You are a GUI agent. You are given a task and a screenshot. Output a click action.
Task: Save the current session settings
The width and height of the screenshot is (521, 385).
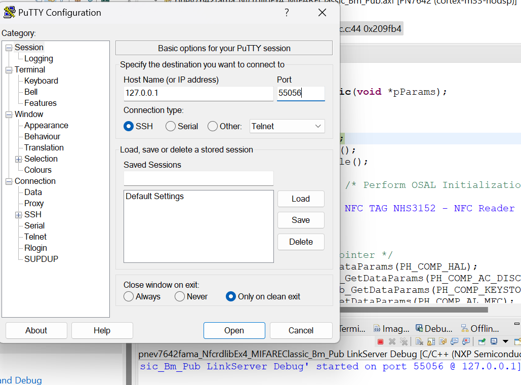click(301, 220)
